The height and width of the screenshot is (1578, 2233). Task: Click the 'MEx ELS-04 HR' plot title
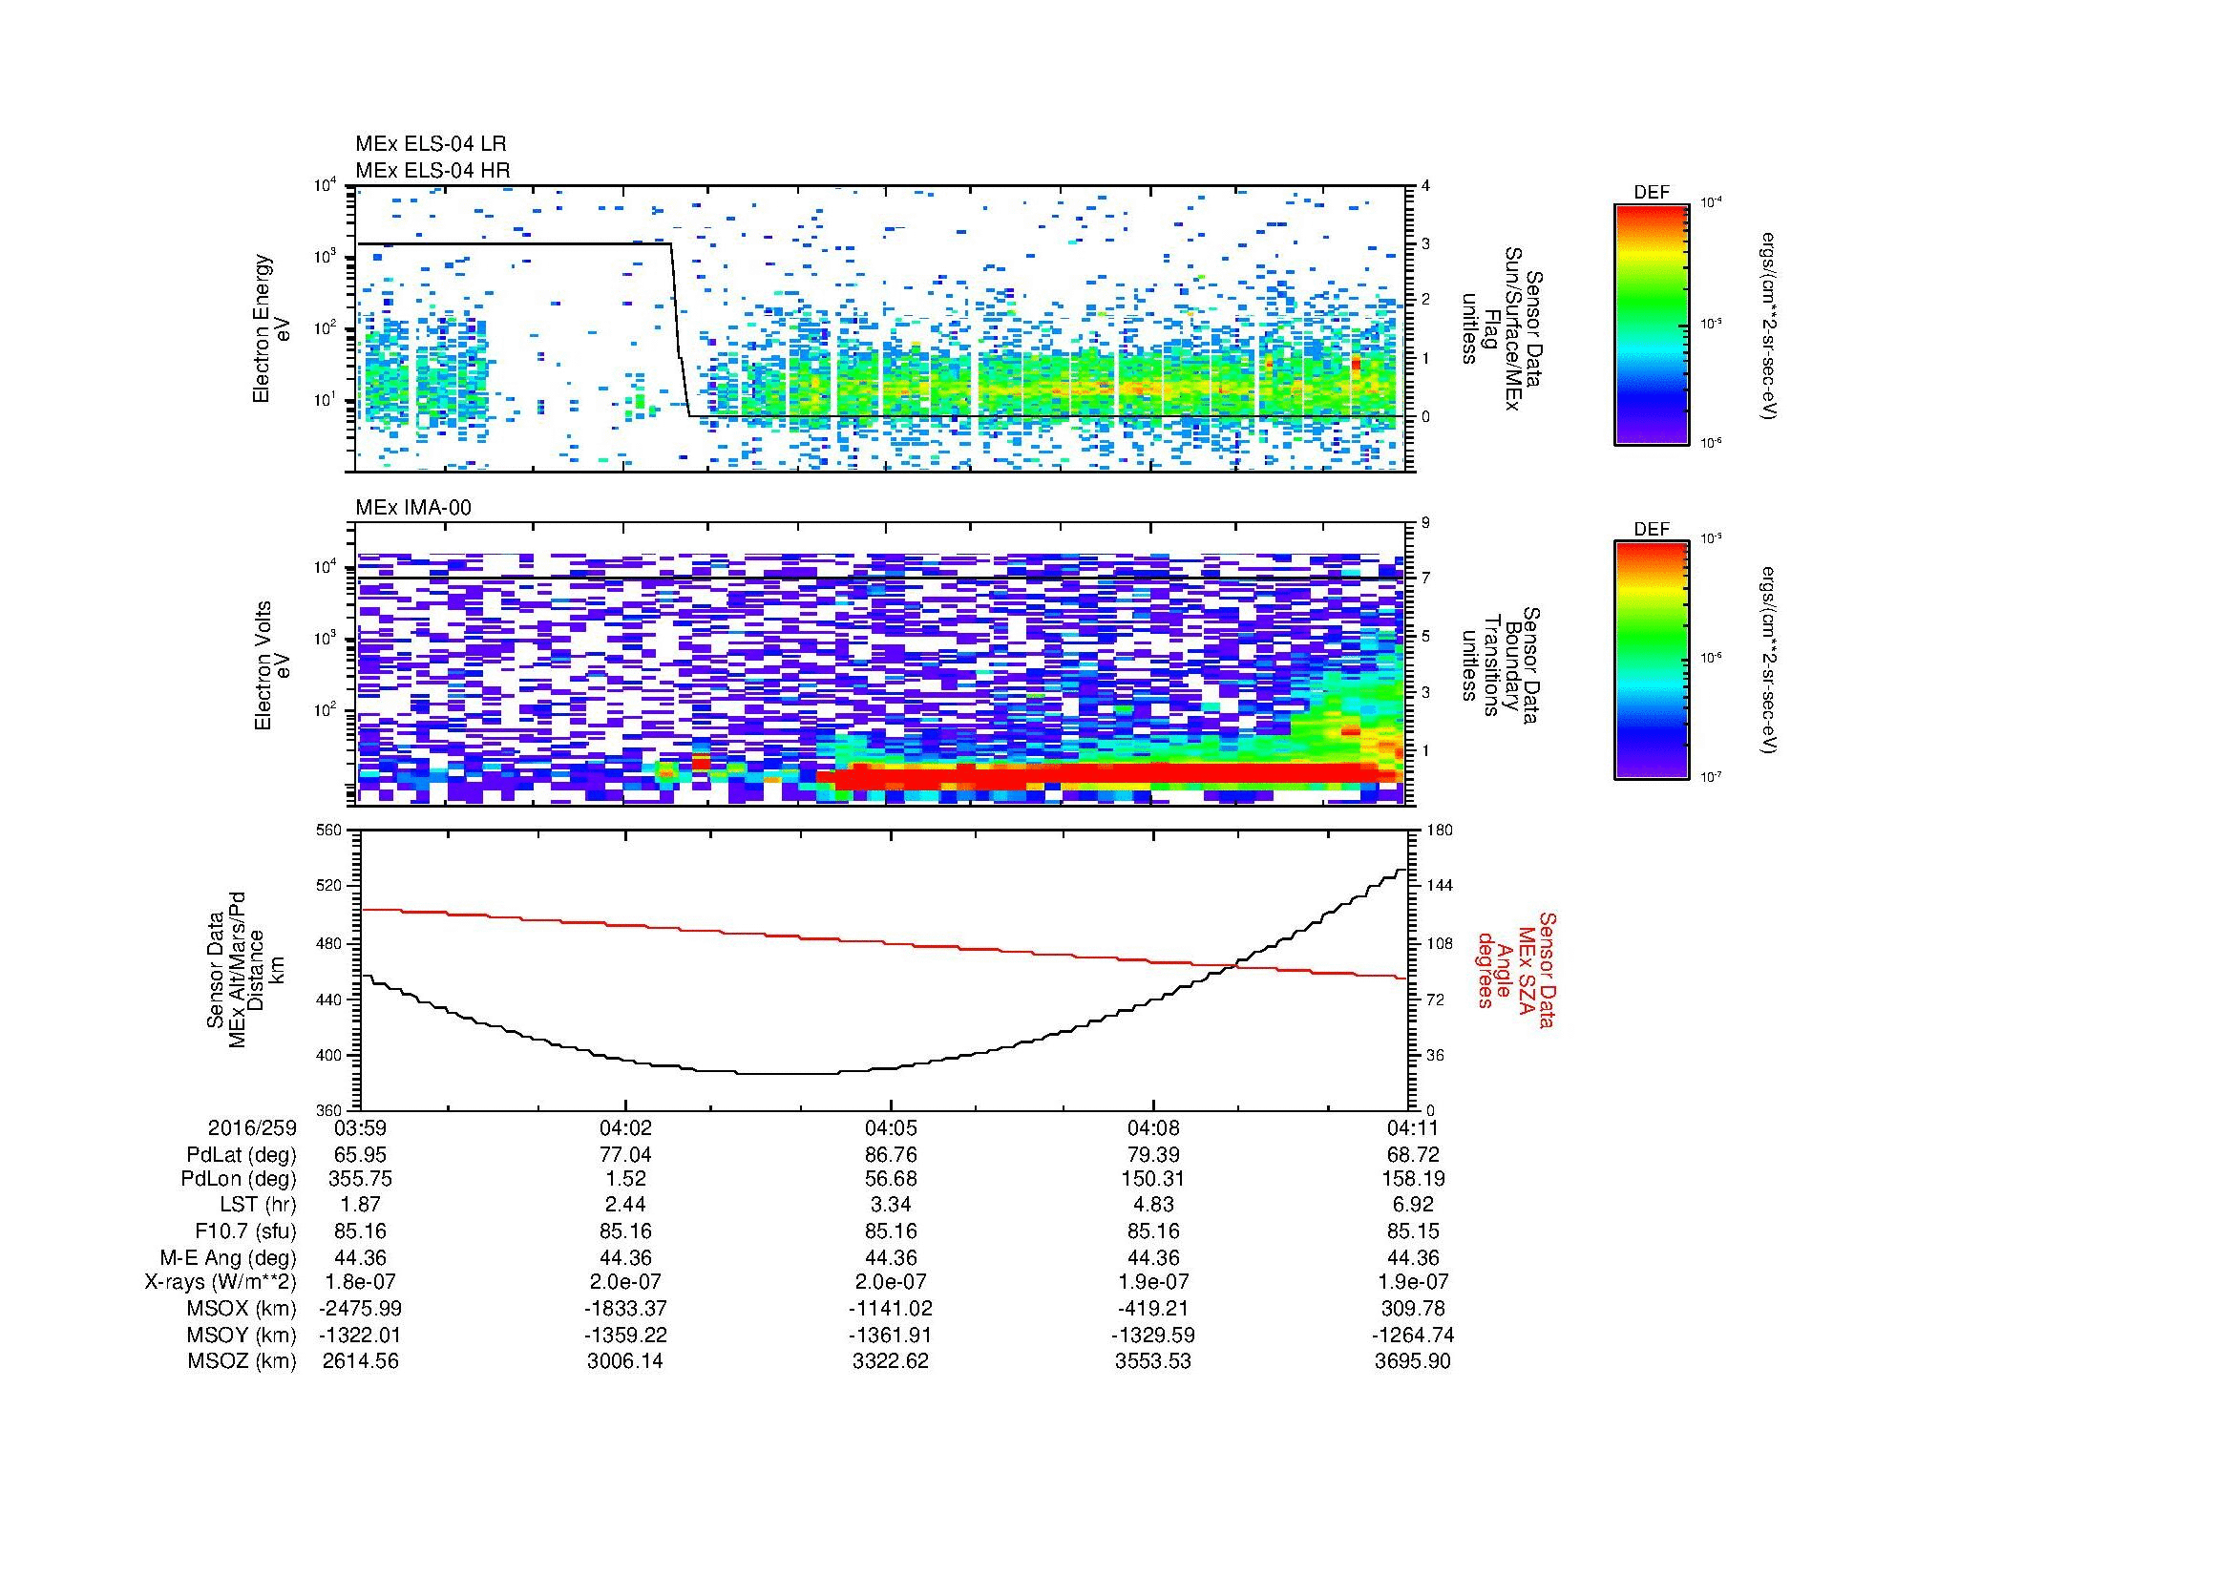(x=432, y=170)
